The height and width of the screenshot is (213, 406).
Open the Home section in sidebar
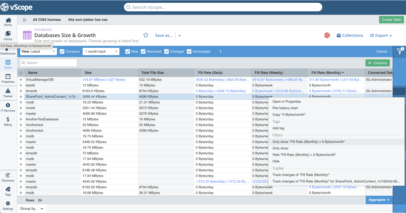pos(8,22)
